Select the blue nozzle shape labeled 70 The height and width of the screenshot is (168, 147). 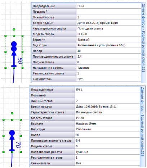click(12, 140)
